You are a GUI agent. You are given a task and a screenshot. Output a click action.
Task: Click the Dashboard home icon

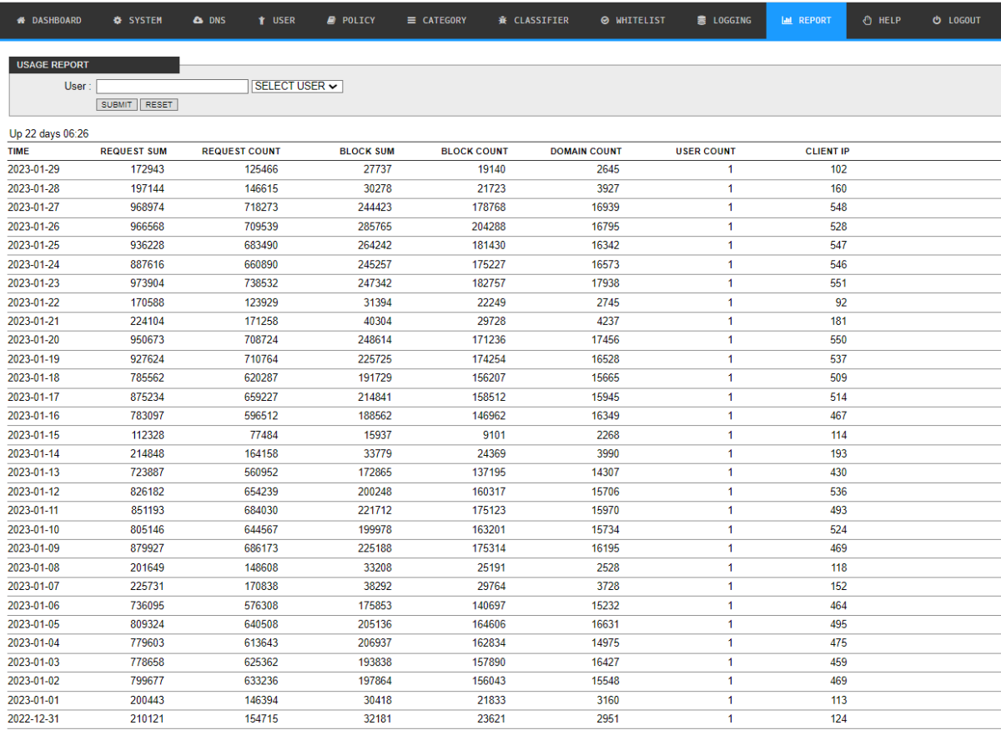click(x=22, y=20)
